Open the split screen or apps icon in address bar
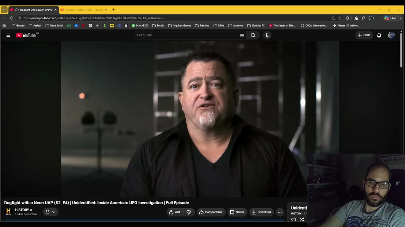Viewport: 405px width, 227px height. click(x=334, y=18)
